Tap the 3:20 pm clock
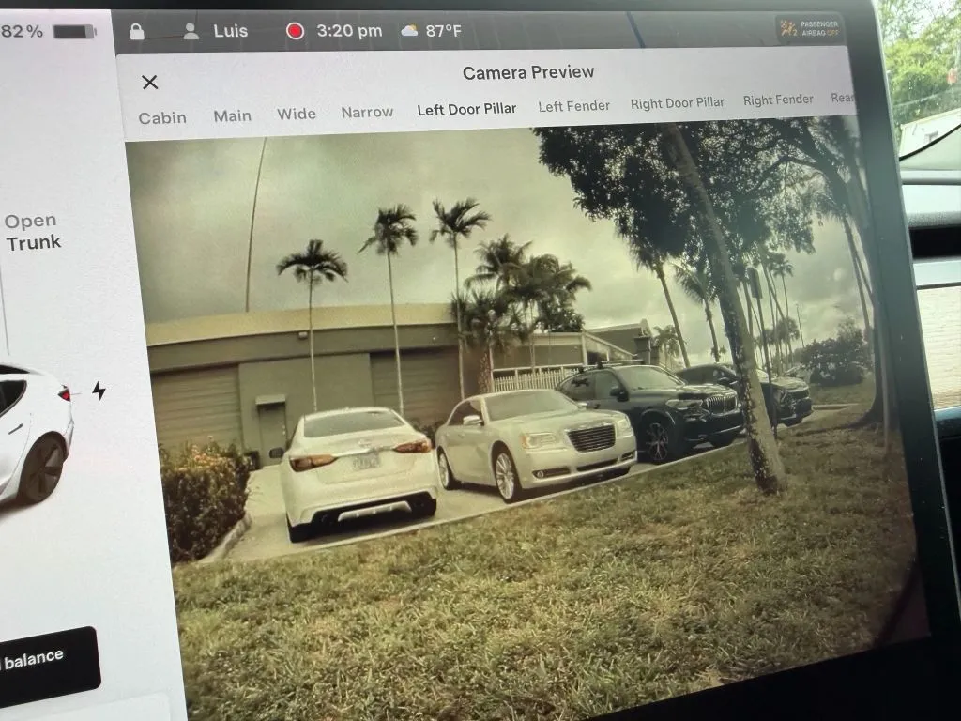 tap(349, 31)
